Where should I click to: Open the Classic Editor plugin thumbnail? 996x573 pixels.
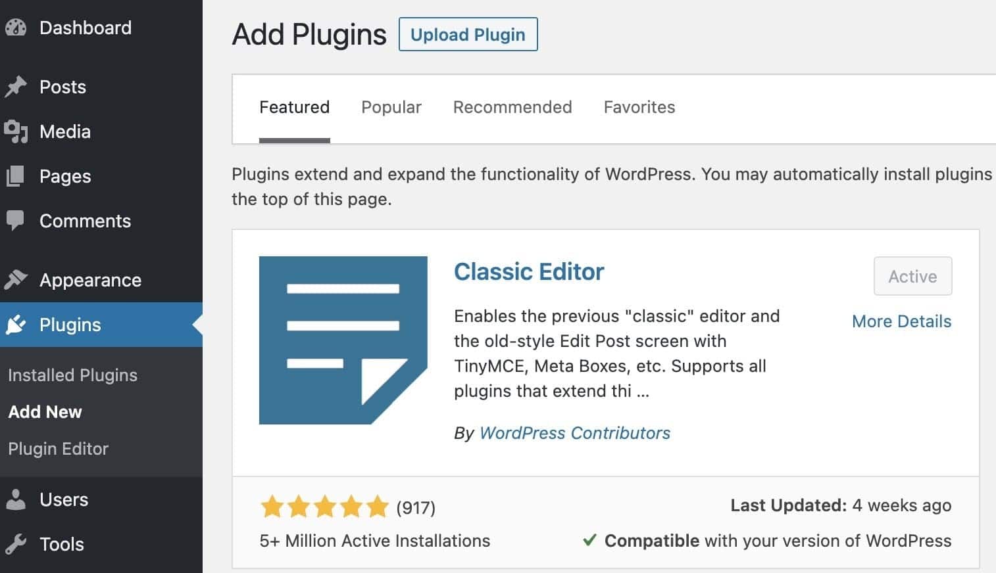point(343,340)
